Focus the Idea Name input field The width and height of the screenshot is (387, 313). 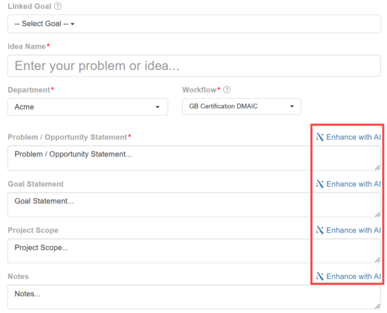pos(193,66)
